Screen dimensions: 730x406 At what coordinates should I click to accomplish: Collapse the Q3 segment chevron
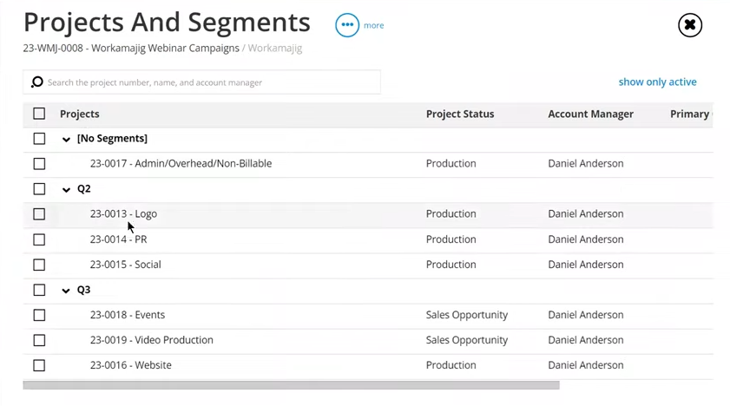click(x=66, y=291)
